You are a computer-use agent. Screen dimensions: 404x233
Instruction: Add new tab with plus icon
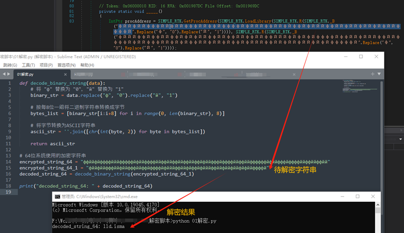coord(373,74)
